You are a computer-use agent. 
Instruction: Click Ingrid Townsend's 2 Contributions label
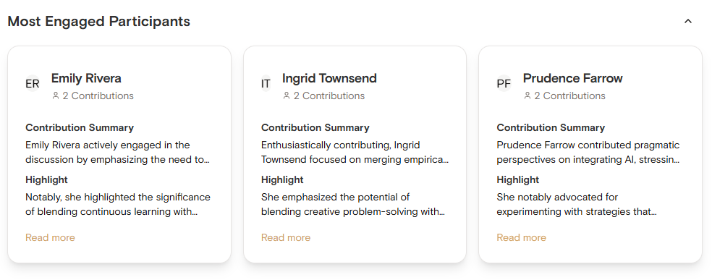(329, 96)
